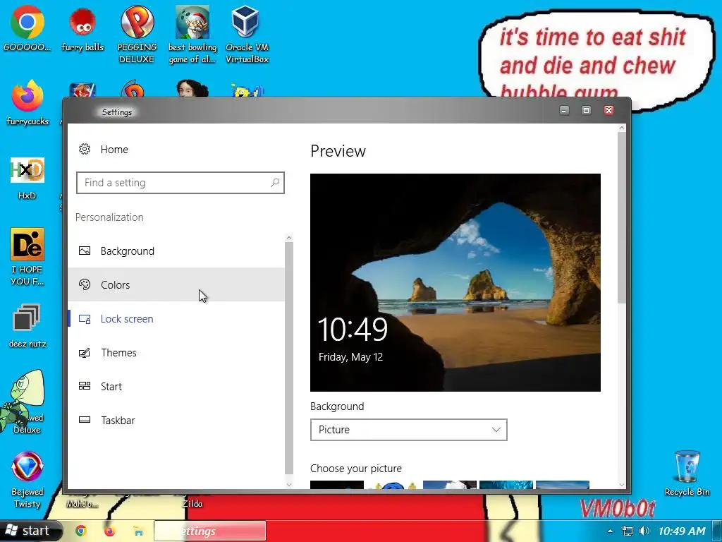Select Colors in Personalization sidebar

coord(176,284)
